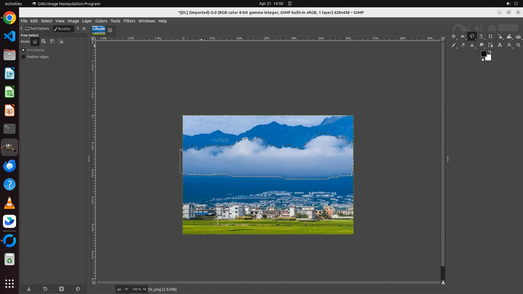Pick the Crop tool
The image size is (523, 294).
(490, 36)
